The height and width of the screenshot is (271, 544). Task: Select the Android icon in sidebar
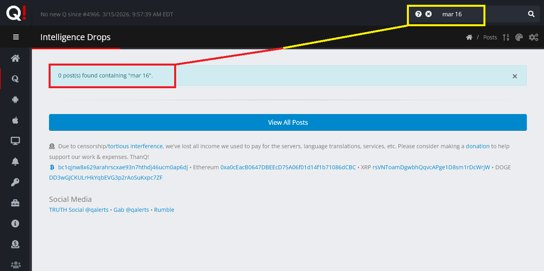coord(16,100)
